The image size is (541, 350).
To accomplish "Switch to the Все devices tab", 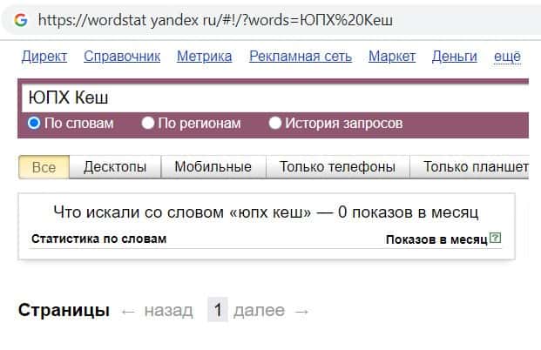I will (x=44, y=167).
